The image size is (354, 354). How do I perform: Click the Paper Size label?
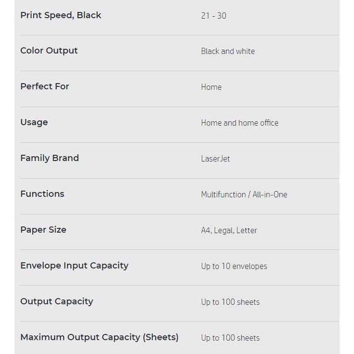[x=43, y=230]
